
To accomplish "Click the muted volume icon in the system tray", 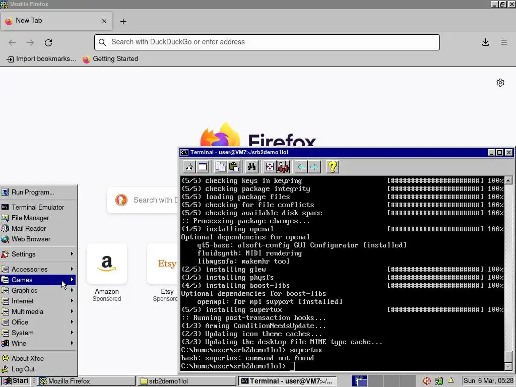I will pos(427,381).
